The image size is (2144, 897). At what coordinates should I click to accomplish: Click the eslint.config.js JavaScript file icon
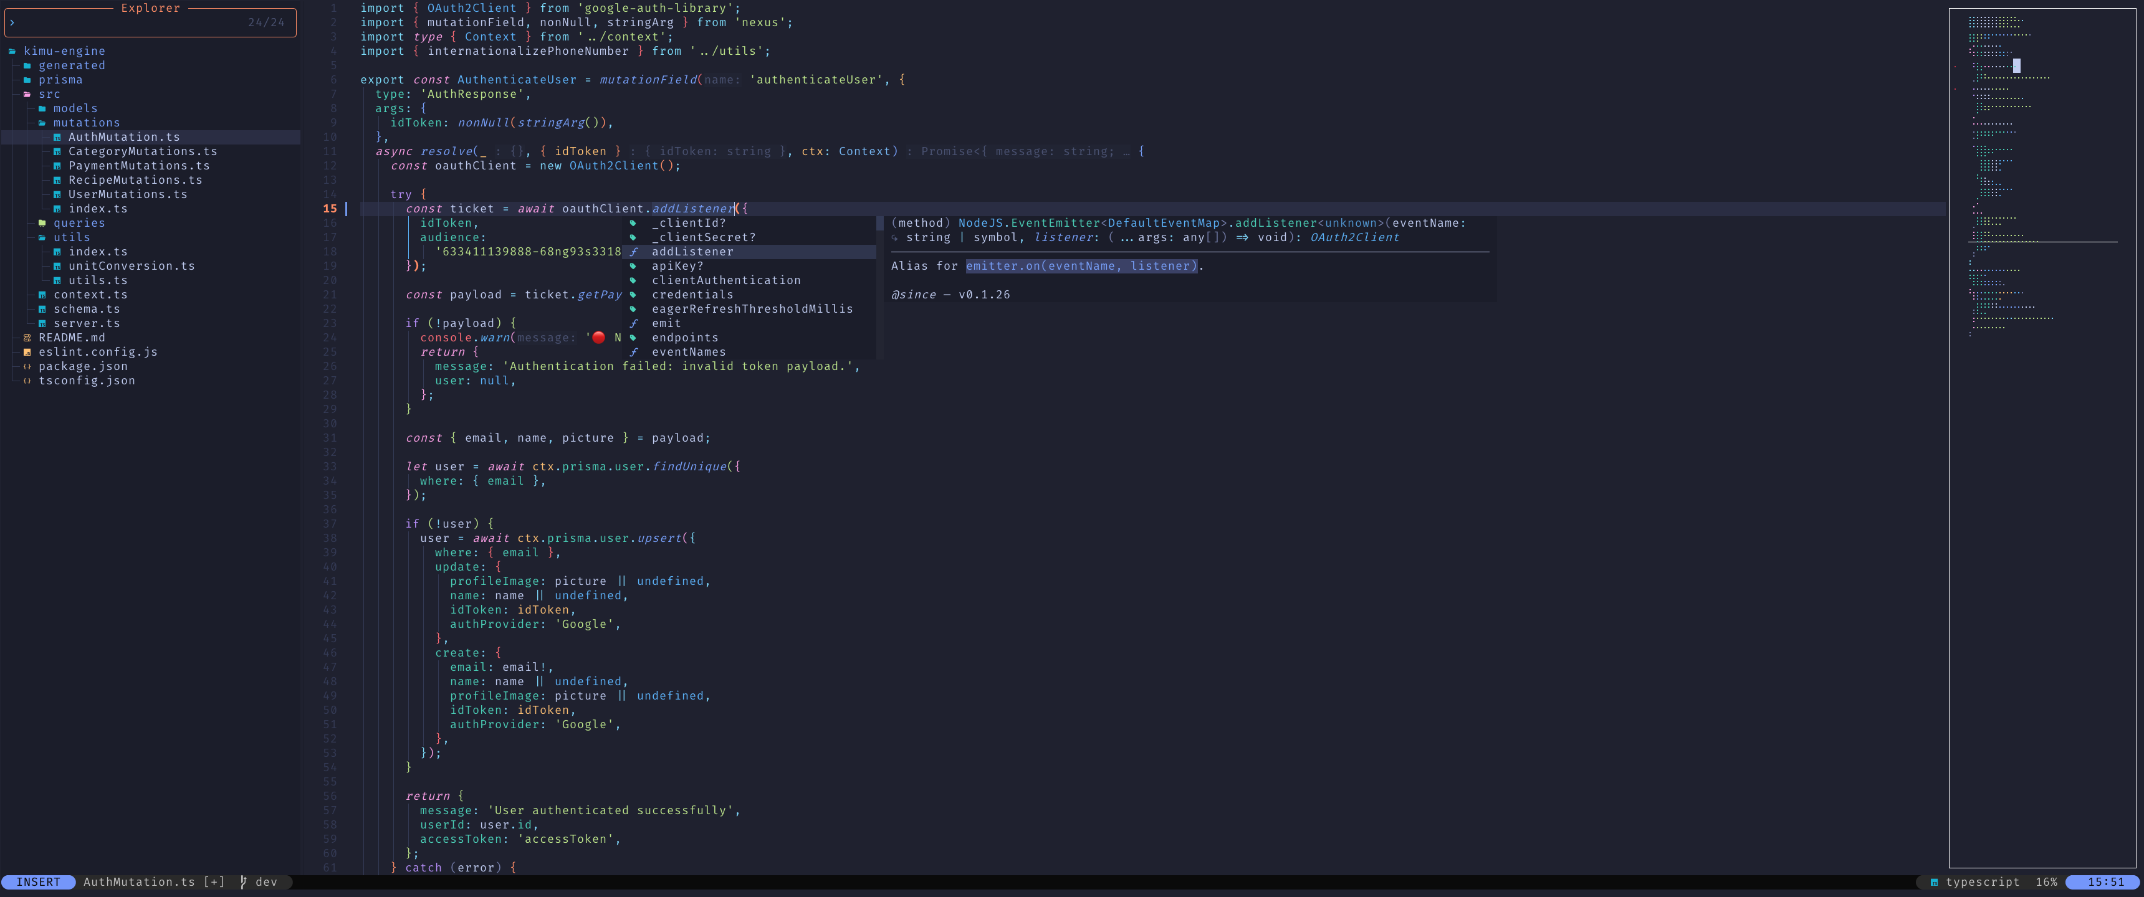[x=27, y=352]
